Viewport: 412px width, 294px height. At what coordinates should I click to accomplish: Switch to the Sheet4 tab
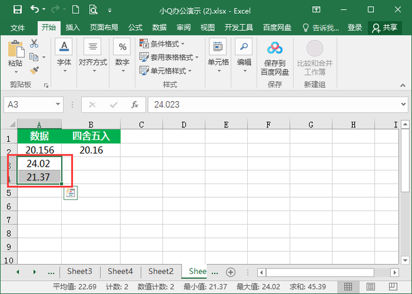[x=120, y=271]
